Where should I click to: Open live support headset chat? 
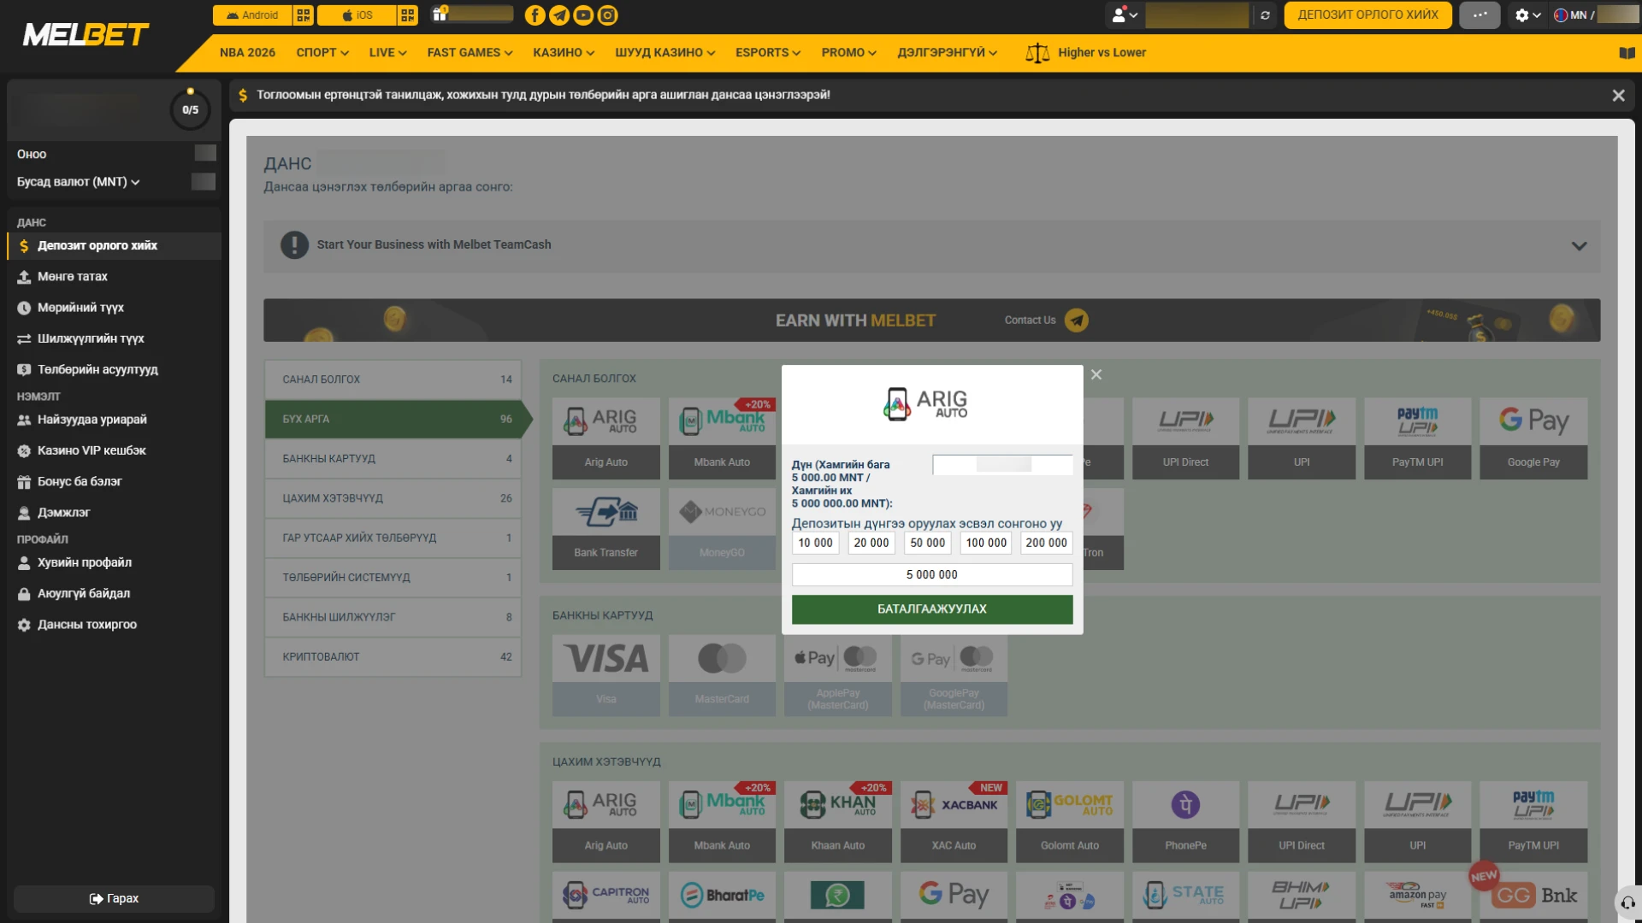pyautogui.click(x=1627, y=902)
